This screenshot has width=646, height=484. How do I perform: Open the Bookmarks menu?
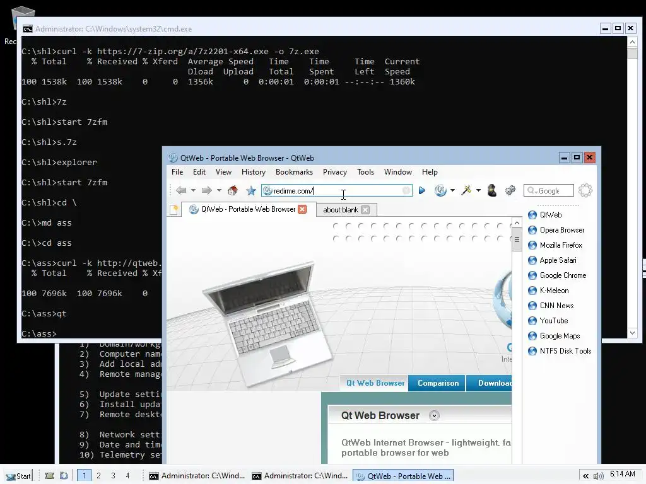pyautogui.click(x=294, y=172)
